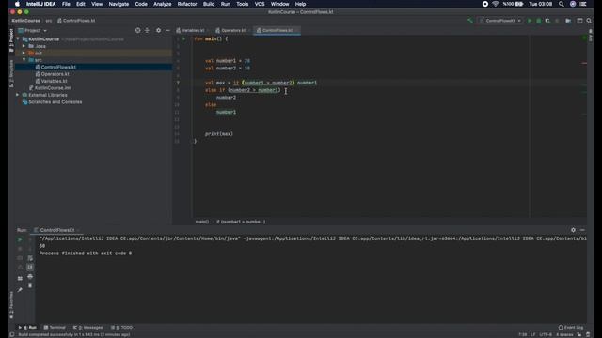Viewport: 602px width, 338px height.
Task: Collapse the src folder
Action: coord(24,60)
